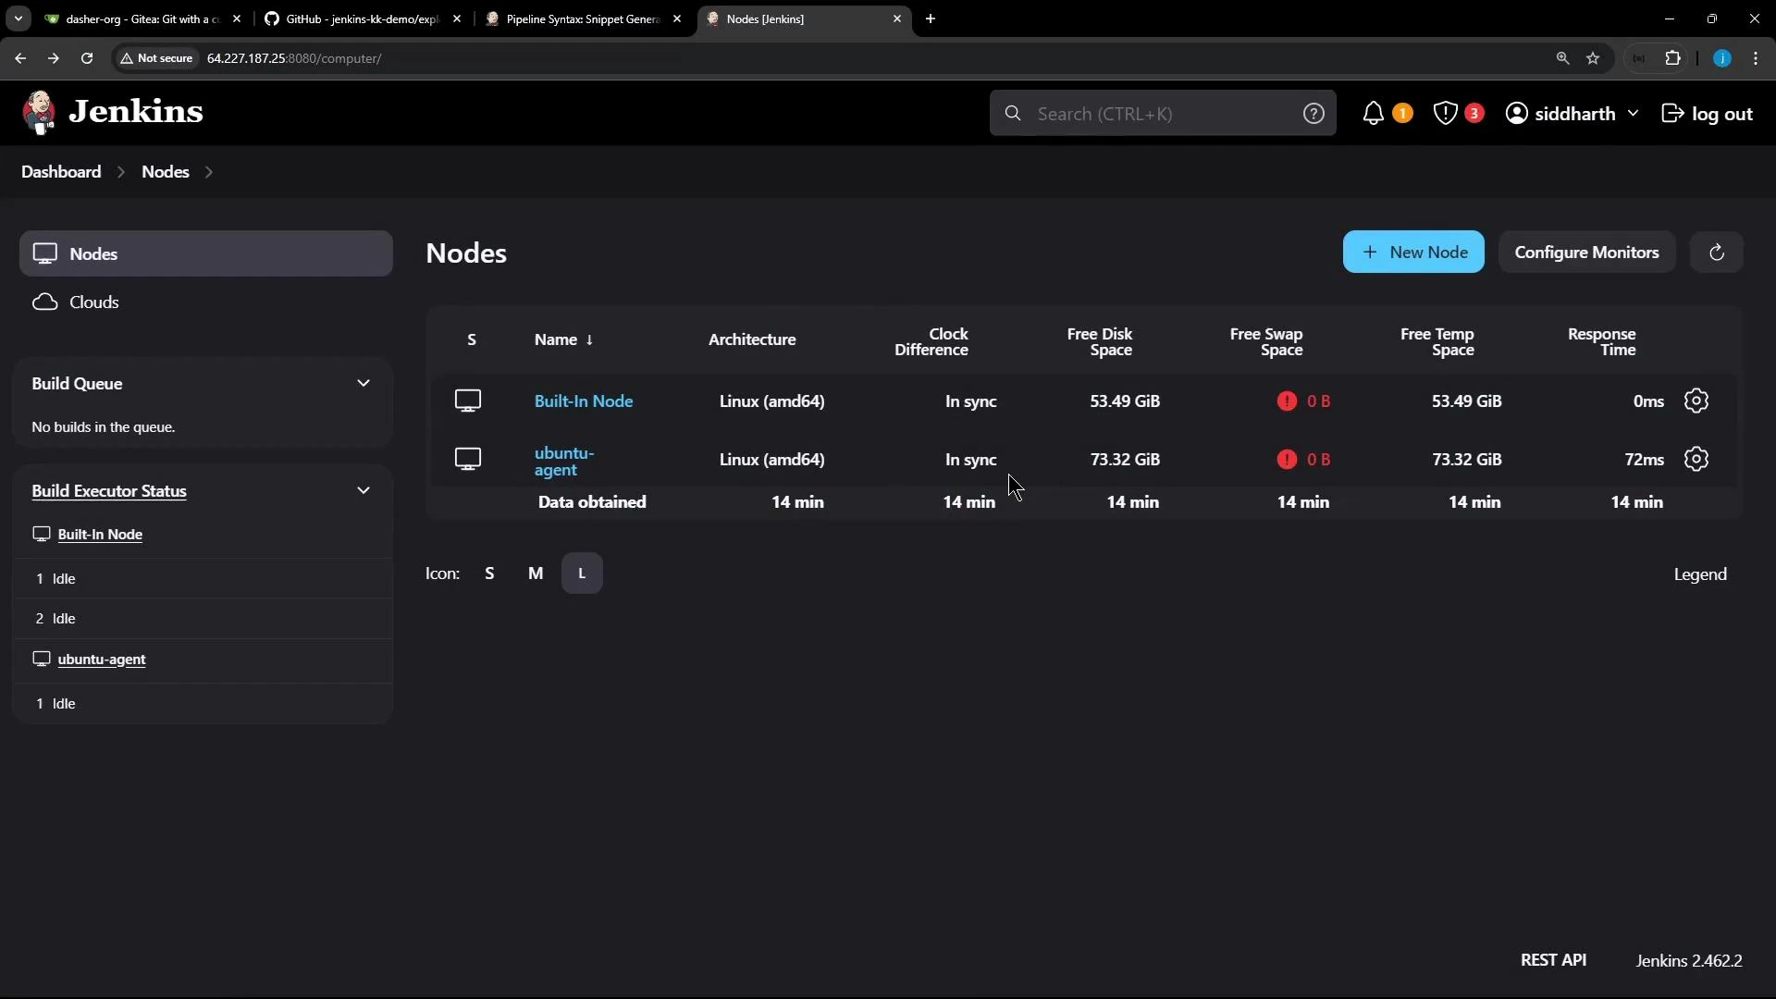Refresh the nodes list with reload icon

[1717, 252]
